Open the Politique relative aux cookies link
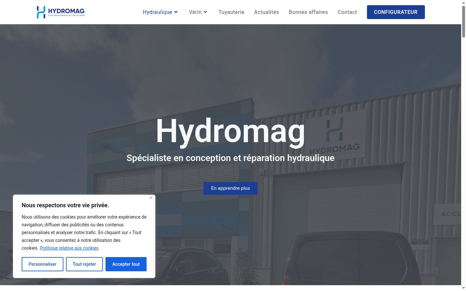The width and height of the screenshot is (466, 291). (x=69, y=248)
